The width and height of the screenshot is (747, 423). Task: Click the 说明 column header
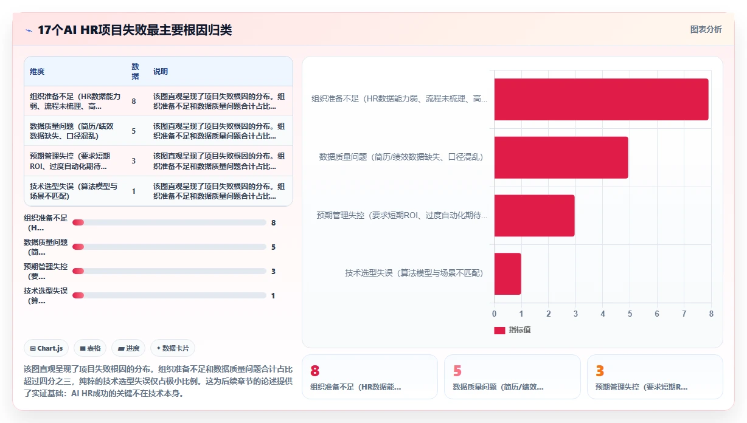click(161, 72)
